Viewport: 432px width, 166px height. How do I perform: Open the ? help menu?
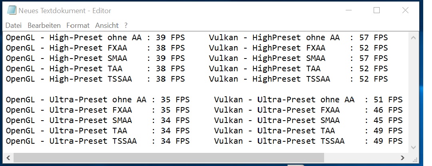tap(126, 25)
